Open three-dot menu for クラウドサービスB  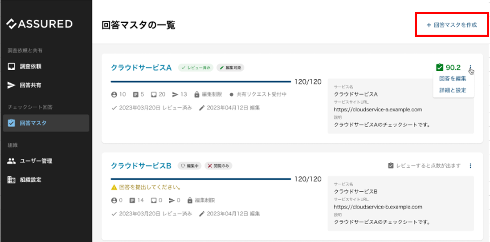tap(470, 165)
